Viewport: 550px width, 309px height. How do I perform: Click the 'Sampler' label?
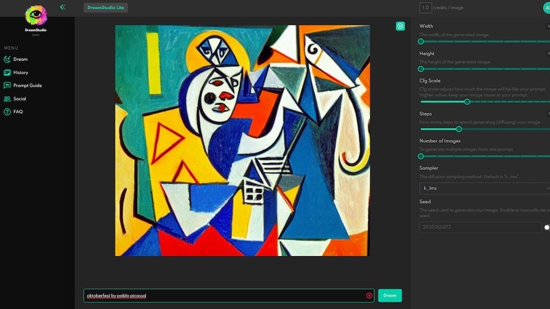[x=429, y=168]
